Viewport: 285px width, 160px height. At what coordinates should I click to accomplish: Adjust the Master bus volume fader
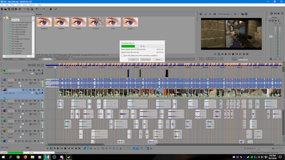[x=271, y=37]
